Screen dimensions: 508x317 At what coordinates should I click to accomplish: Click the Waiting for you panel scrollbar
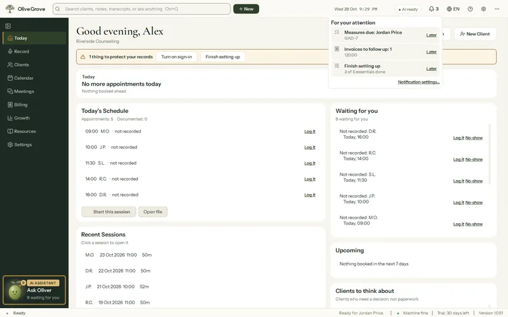point(489,154)
